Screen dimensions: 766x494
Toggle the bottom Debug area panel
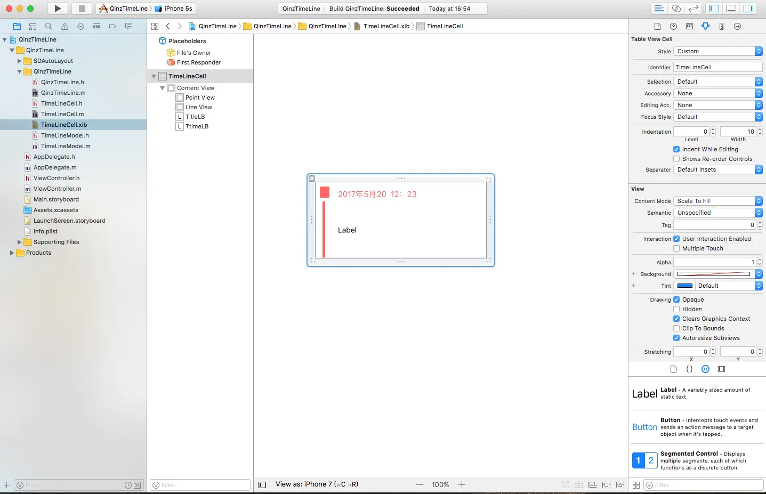[731, 9]
